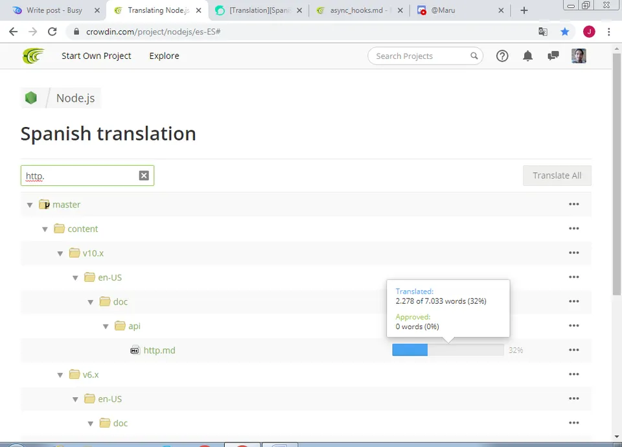The image size is (622, 447).
Task: Open options menu for master row
Action: point(574,204)
